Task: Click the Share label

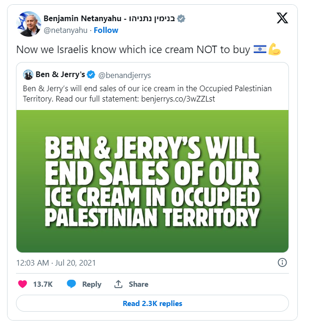Action: [x=139, y=284]
